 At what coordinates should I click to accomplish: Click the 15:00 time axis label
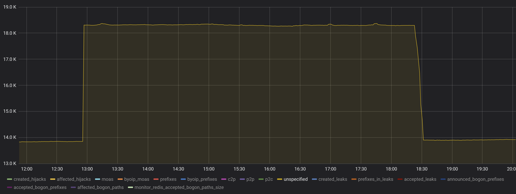(208, 169)
